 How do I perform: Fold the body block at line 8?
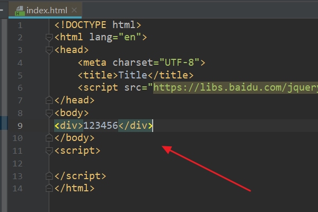[x=49, y=113]
